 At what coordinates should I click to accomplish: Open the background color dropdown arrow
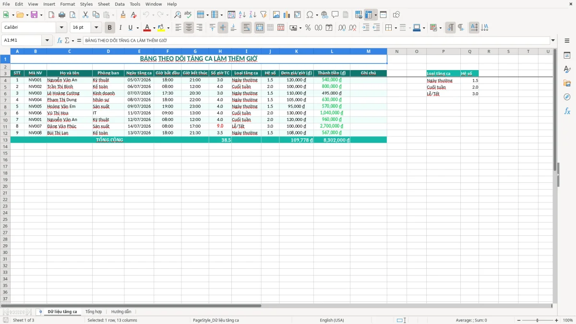pyautogui.click(x=168, y=28)
